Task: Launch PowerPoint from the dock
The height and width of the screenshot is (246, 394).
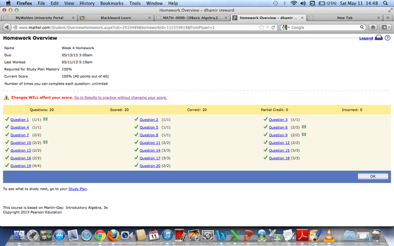Action: [x=248, y=235]
